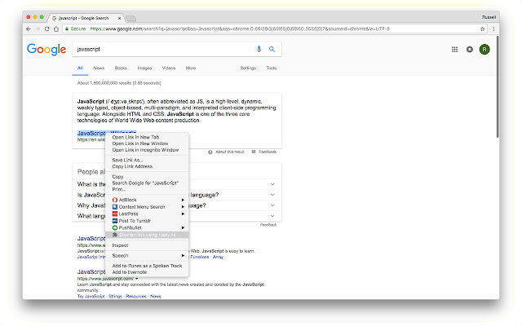Click the browser forward arrow

(x=38, y=29)
